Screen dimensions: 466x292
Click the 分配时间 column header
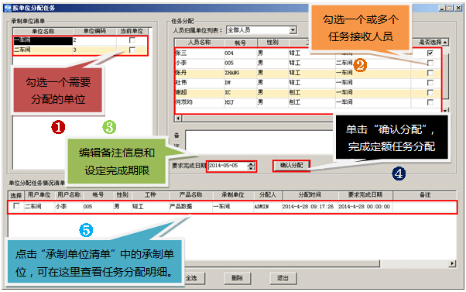pyautogui.click(x=310, y=195)
